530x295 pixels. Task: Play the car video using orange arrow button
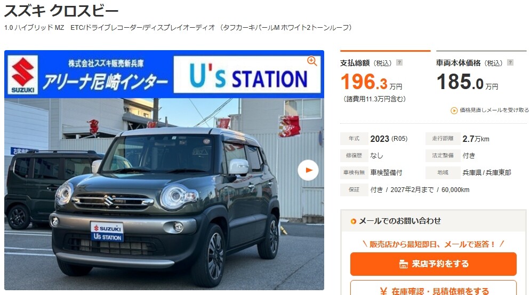[308, 170]
